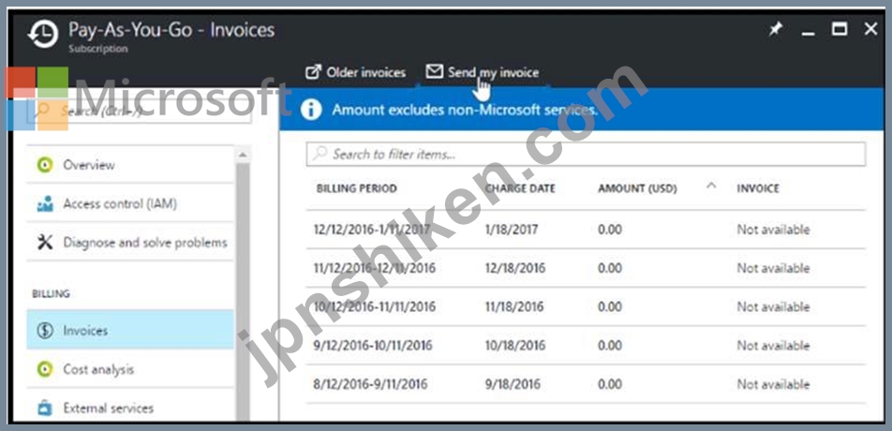This screenshot has height=431, width=892.
Task: Select Invoices under Billing
Action: coord(129,330)
